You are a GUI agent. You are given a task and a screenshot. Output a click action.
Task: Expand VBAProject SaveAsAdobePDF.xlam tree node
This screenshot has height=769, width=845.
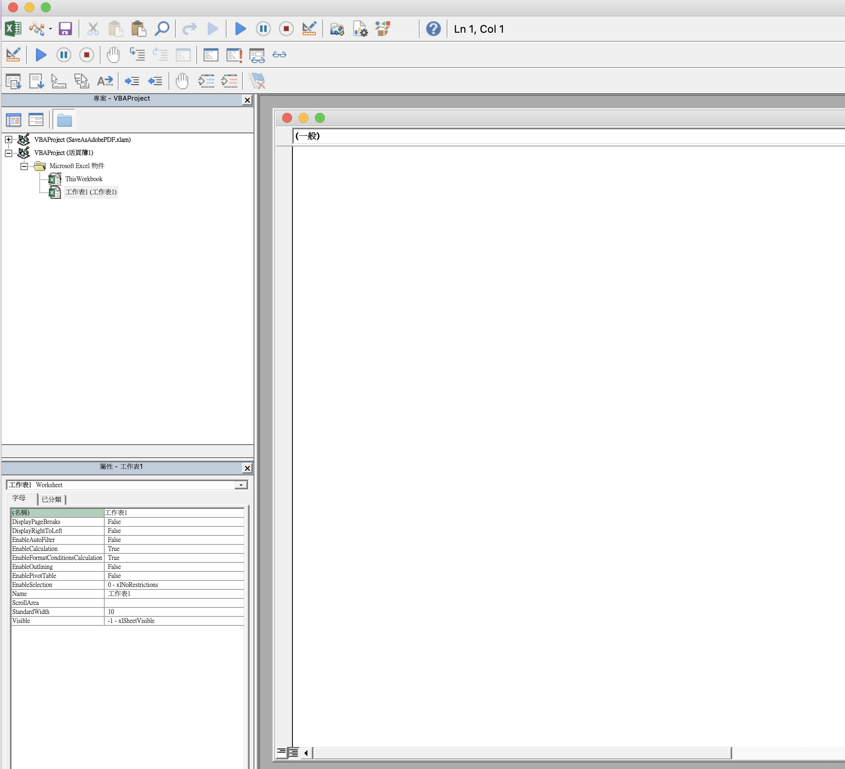coord(8,139)
